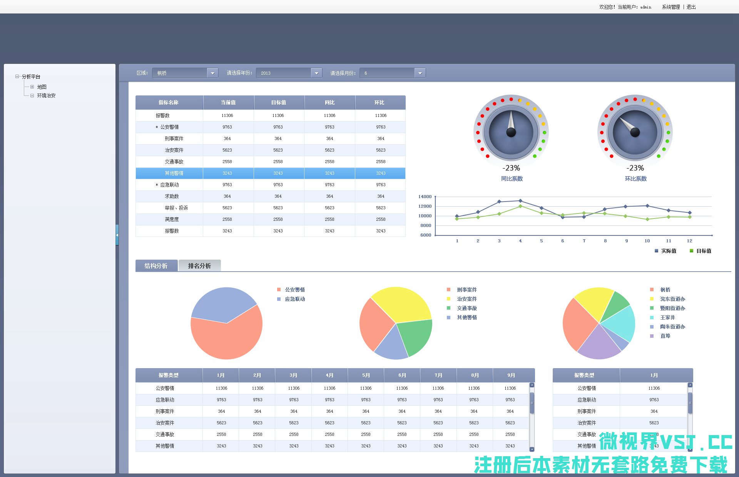Toggle the 实际值 legend marker
Image resolution: width=739 pixels, height=477 pixels.
pyautogui.click(x=657, y=251)
